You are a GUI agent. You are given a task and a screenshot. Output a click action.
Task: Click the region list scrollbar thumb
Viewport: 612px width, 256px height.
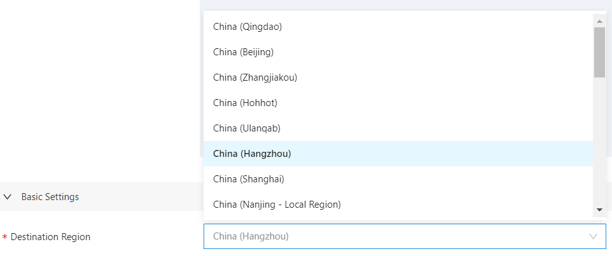599,52
